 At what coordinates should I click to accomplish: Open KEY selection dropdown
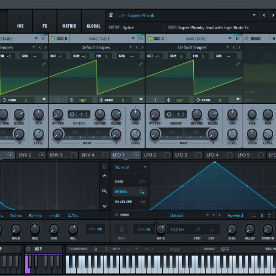coord(136,249)
